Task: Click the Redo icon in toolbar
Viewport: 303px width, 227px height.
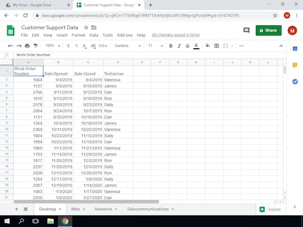Action: tap(19, 46)
